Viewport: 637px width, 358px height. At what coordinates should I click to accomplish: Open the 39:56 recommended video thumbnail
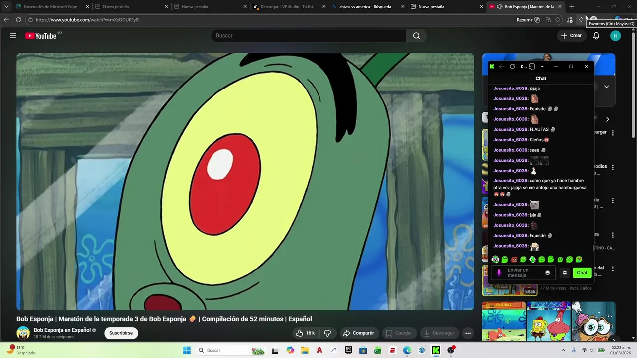[x=510, y=280]
